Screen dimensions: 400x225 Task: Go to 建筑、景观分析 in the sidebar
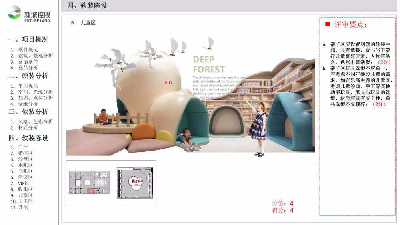tap(35, 56)
